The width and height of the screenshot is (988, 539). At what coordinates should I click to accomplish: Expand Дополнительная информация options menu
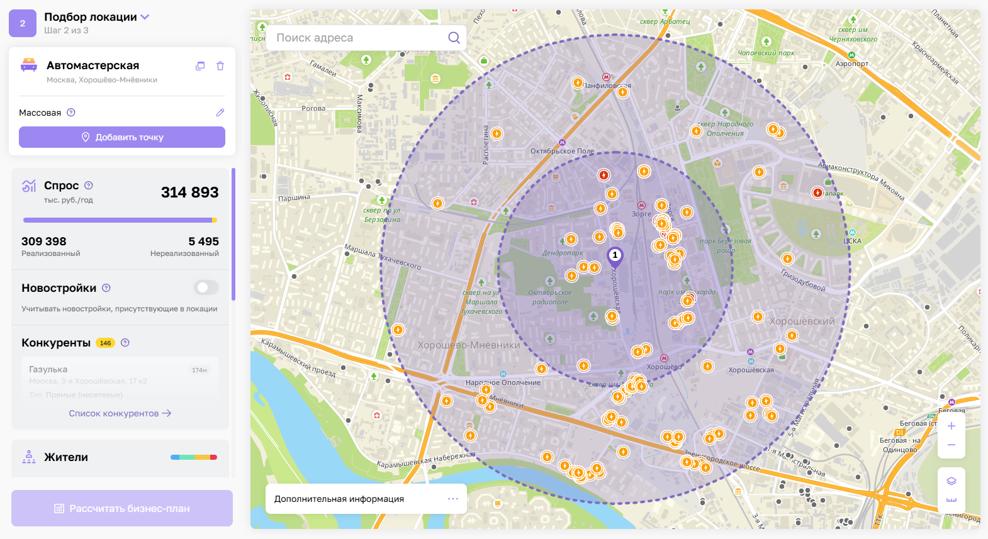point(453,499)
